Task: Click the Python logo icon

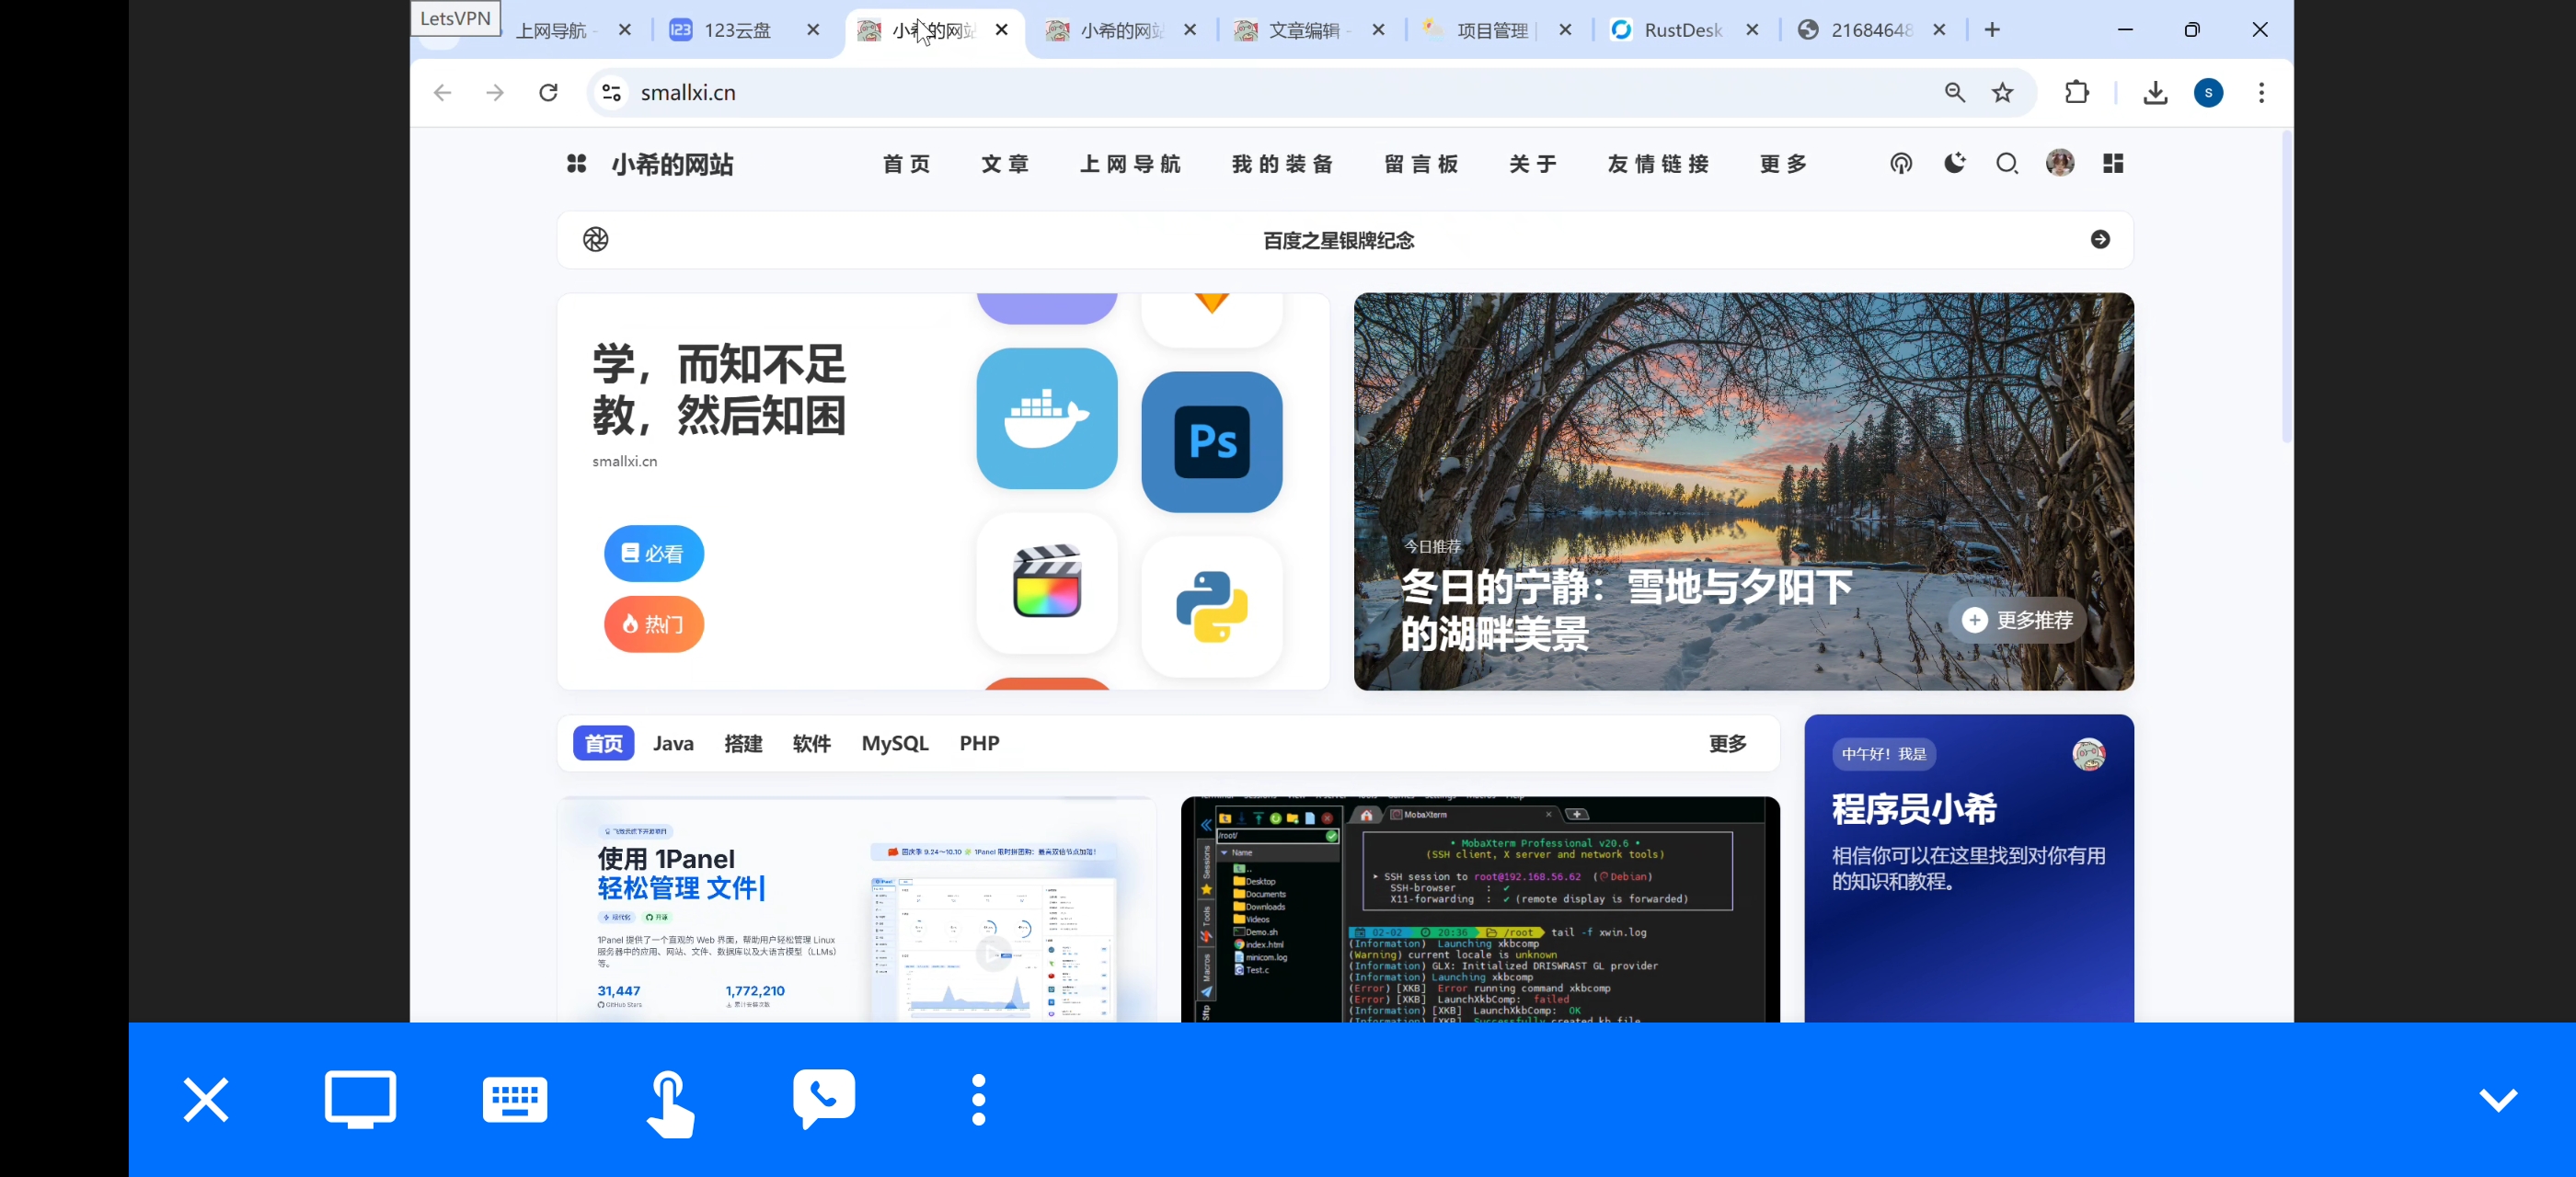Action: pyautogui.click(x=1211, y=605)
